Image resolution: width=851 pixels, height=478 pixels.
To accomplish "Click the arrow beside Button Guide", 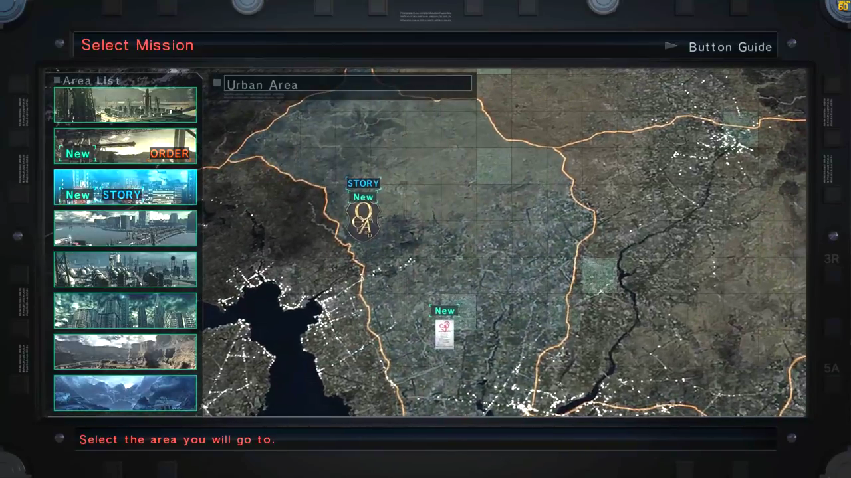I will [671, 46].
